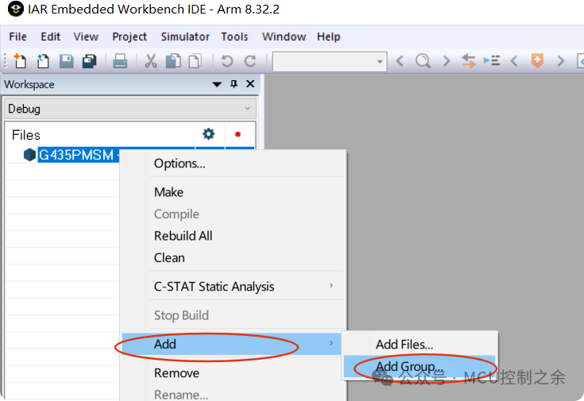Click the Previous Bookmark arrow icon
This screenshot has width=584, height=401.
coord(514,60)
